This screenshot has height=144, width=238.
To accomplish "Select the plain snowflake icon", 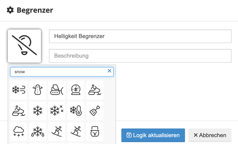I will (38, 111).
